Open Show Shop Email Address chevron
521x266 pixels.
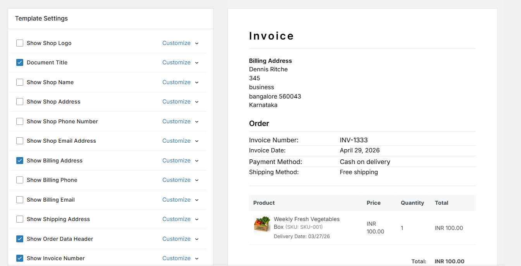click(197, 141)
